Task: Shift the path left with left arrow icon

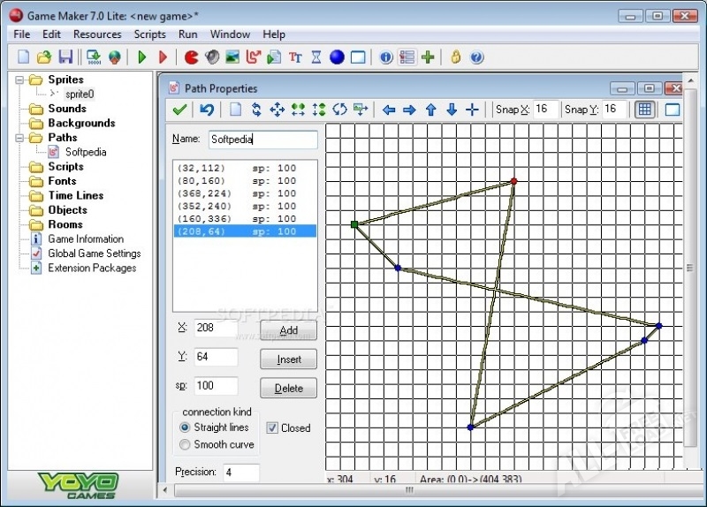Action: (388, 110)
